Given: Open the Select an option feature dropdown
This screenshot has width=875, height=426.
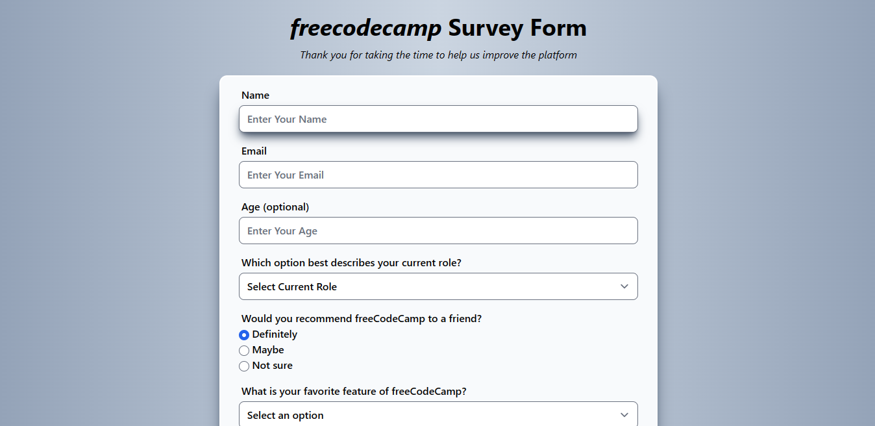Looking at the screenshot, I should pos(438,414).
